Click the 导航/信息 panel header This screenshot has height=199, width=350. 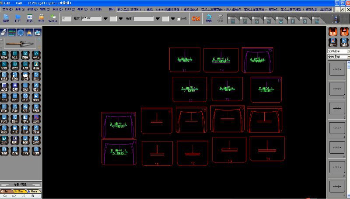click(x=20, y=184)
